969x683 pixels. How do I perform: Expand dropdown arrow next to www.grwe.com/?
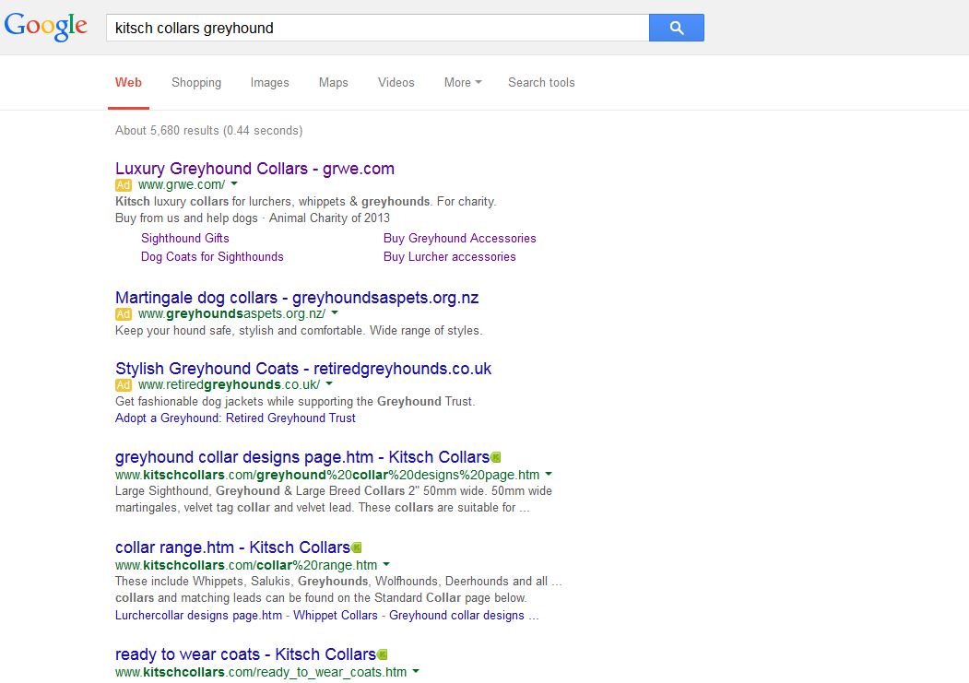234,184
